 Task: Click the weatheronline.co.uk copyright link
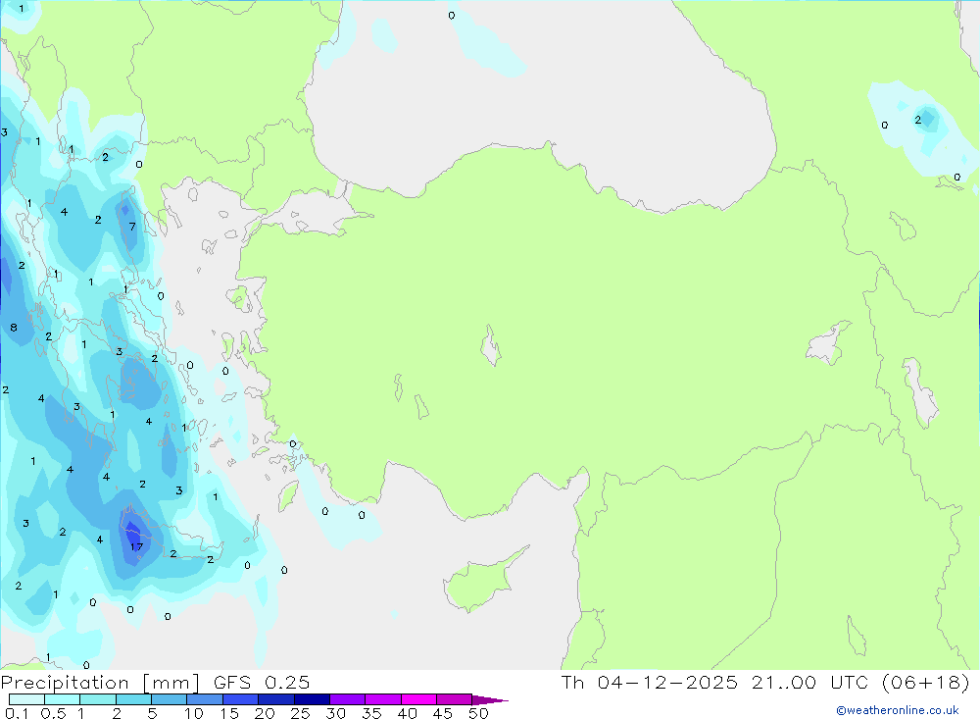(898, 710)
